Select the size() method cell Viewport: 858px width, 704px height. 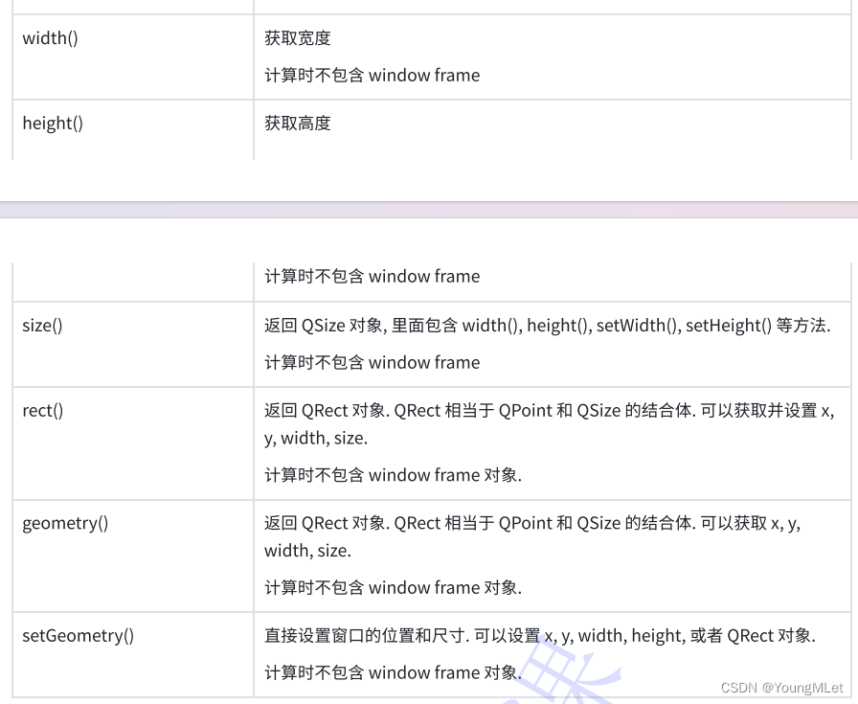click(133, 344)
